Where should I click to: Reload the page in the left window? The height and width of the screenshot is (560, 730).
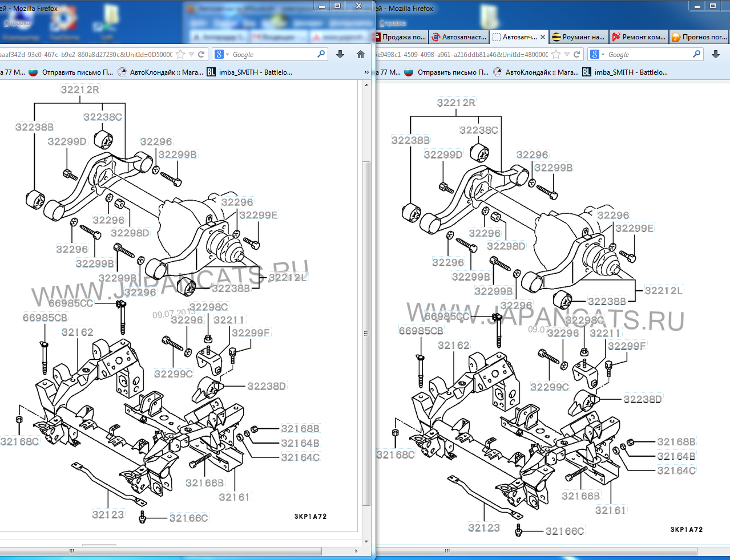pos(201,54)
